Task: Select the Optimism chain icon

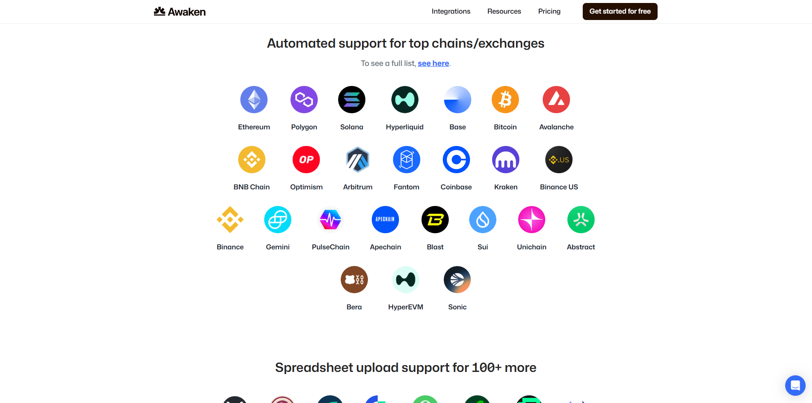Action: tap(306, 160)
